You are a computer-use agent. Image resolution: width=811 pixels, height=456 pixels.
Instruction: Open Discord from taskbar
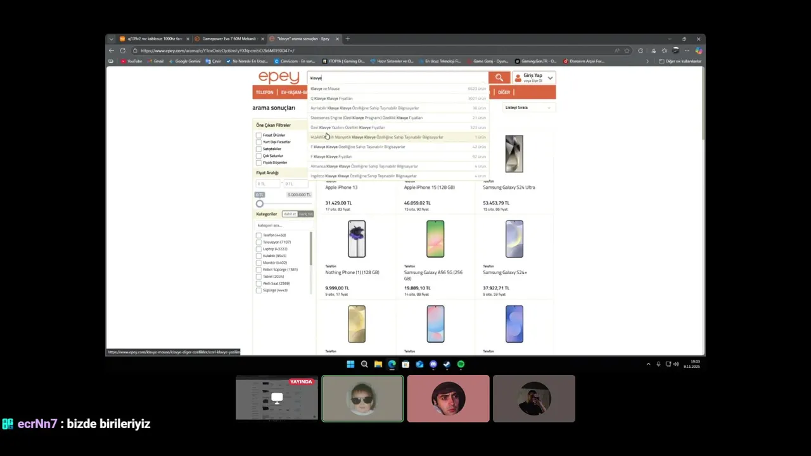(x=433, y=364)
